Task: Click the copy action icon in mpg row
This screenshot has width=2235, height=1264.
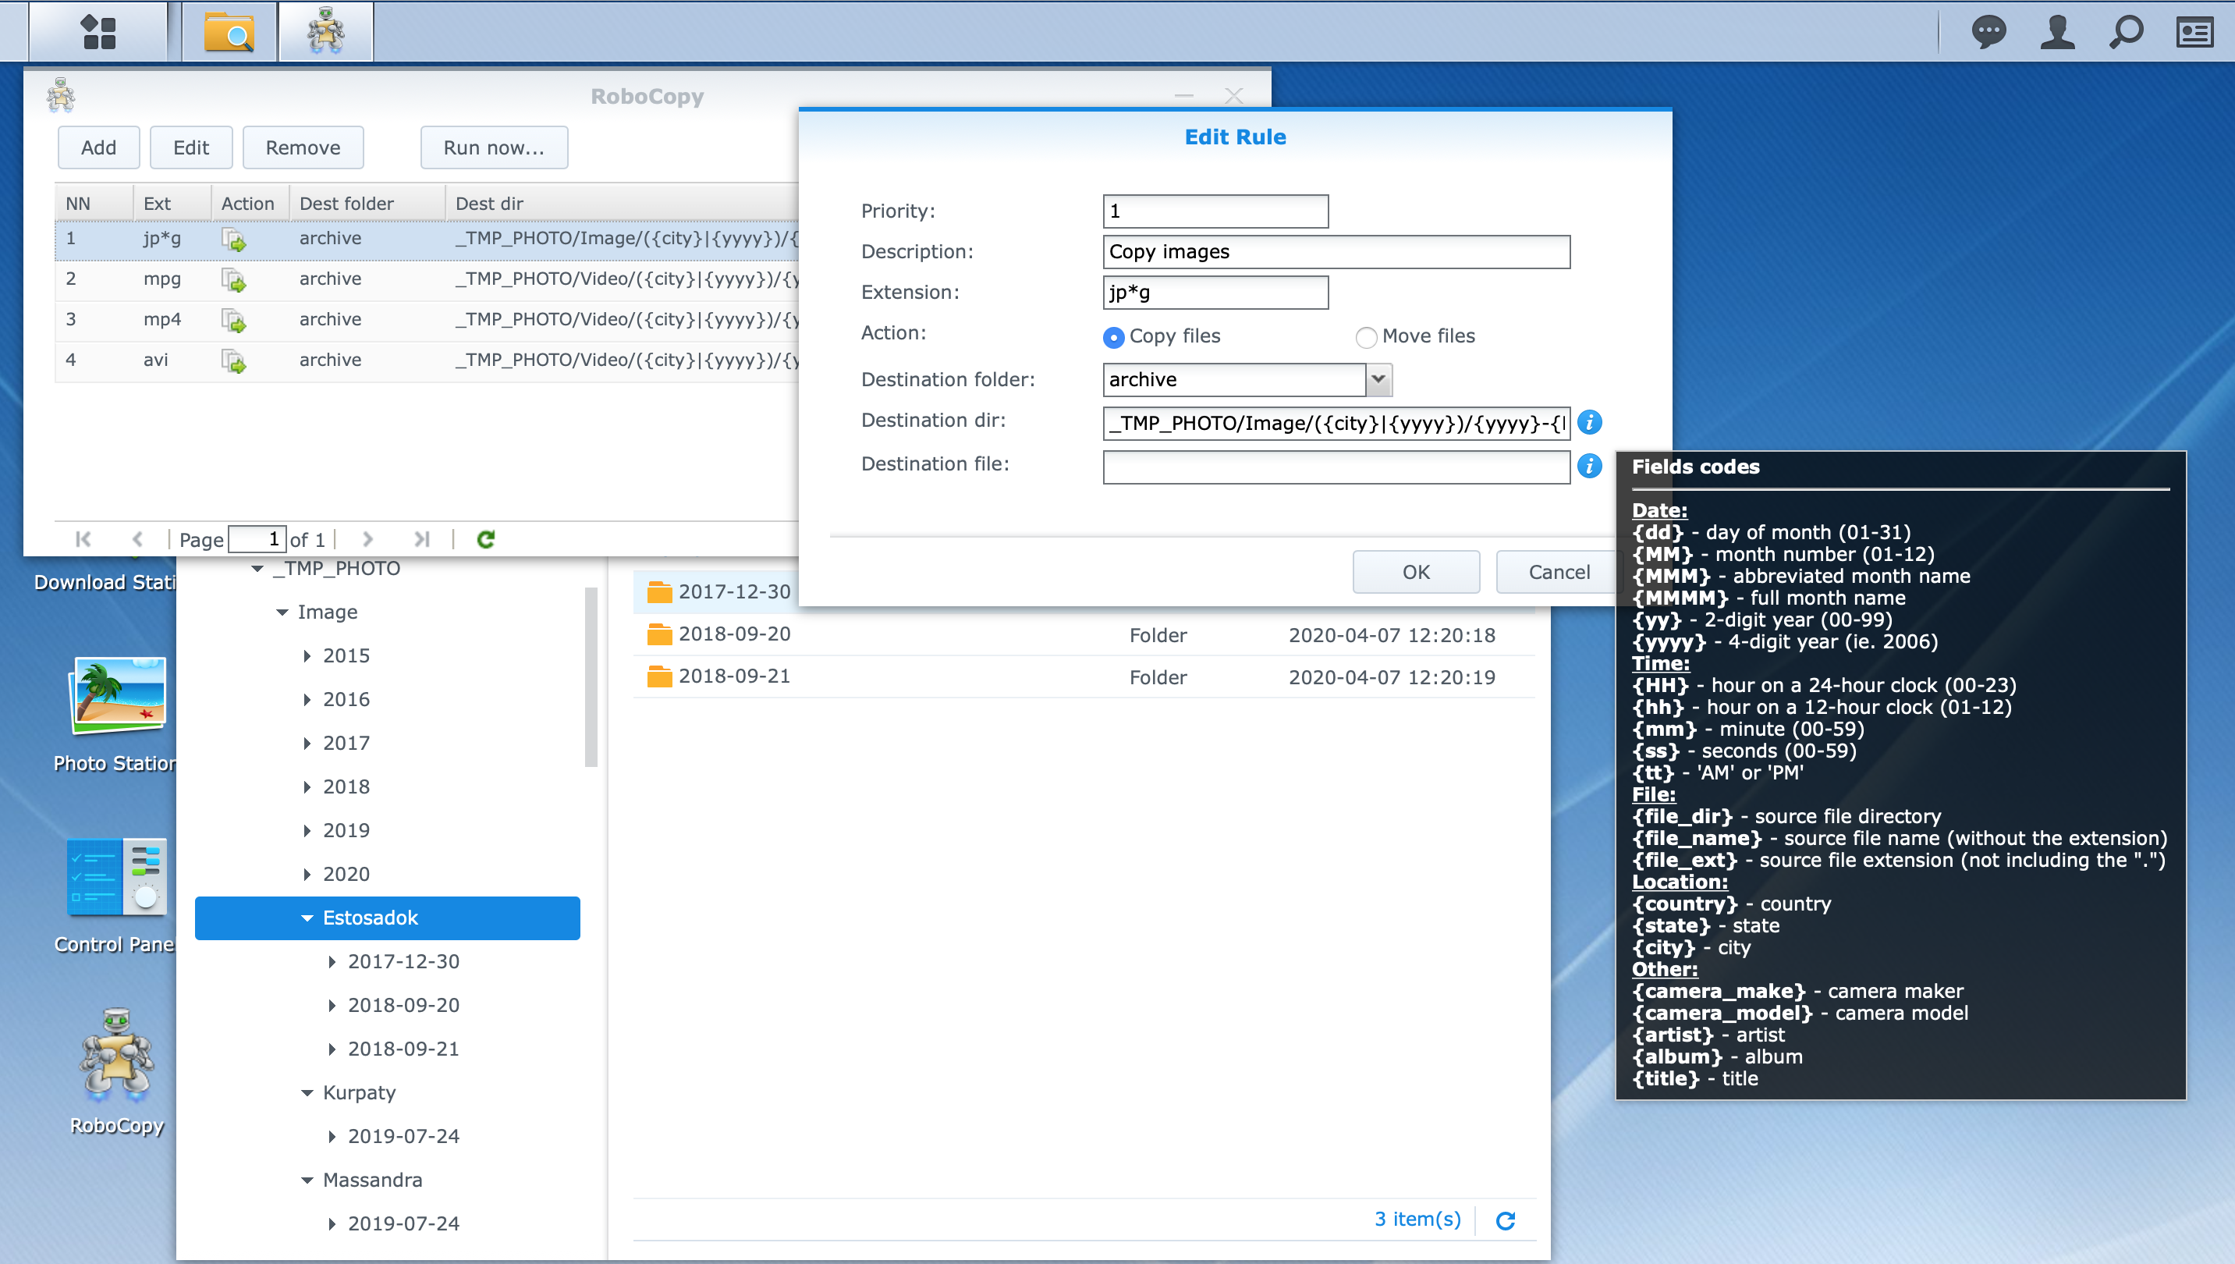Action: tap(233, 279)
